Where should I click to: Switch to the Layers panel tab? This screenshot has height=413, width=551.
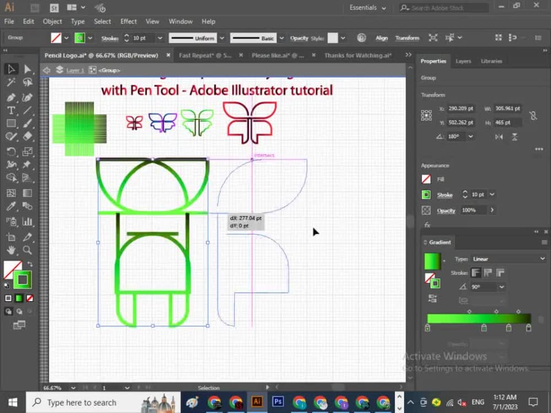click(463, 61)
